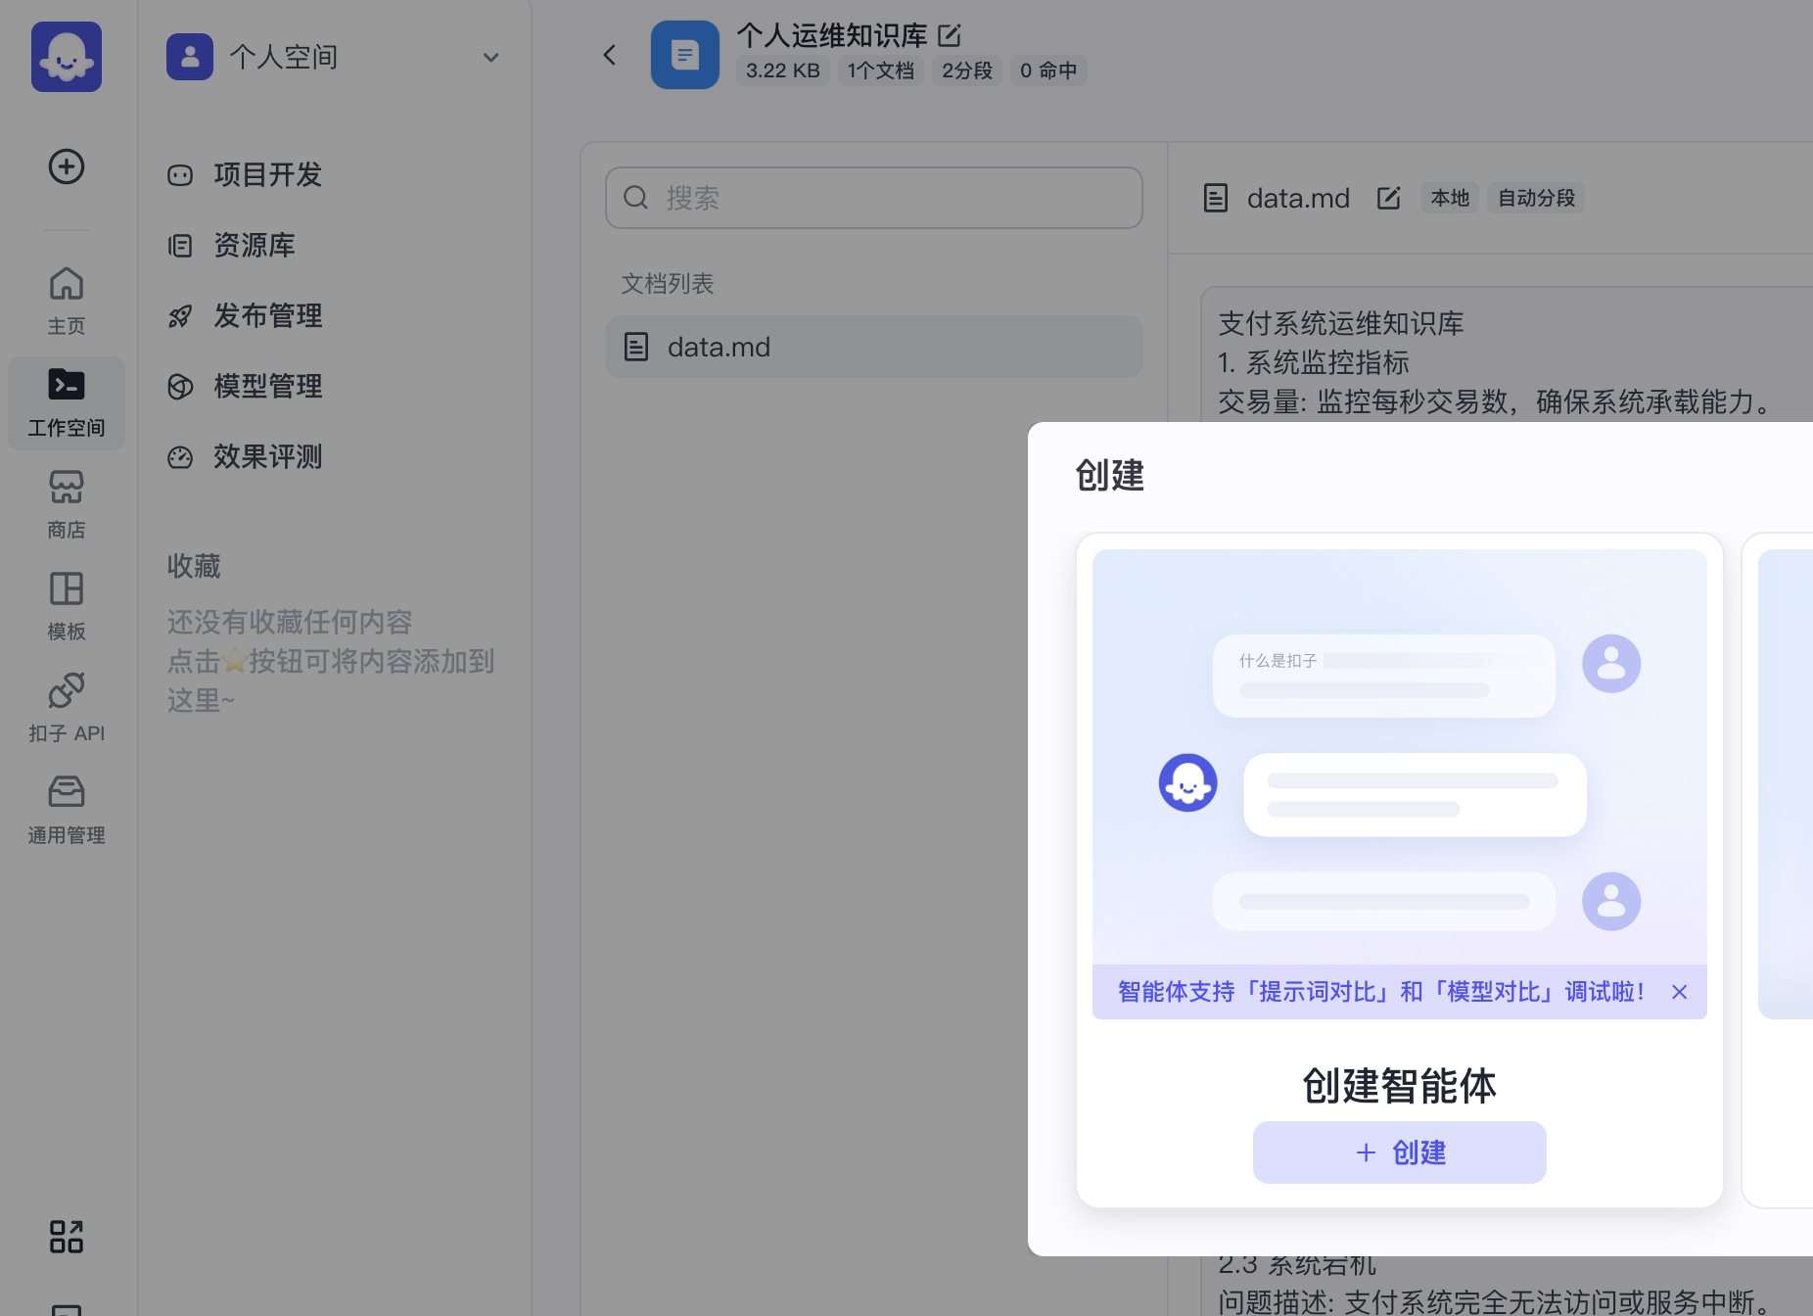Select 资源库 menu item
Image resolution: width=1813 pixels, height=1316 pixels.
coord(254,245)
